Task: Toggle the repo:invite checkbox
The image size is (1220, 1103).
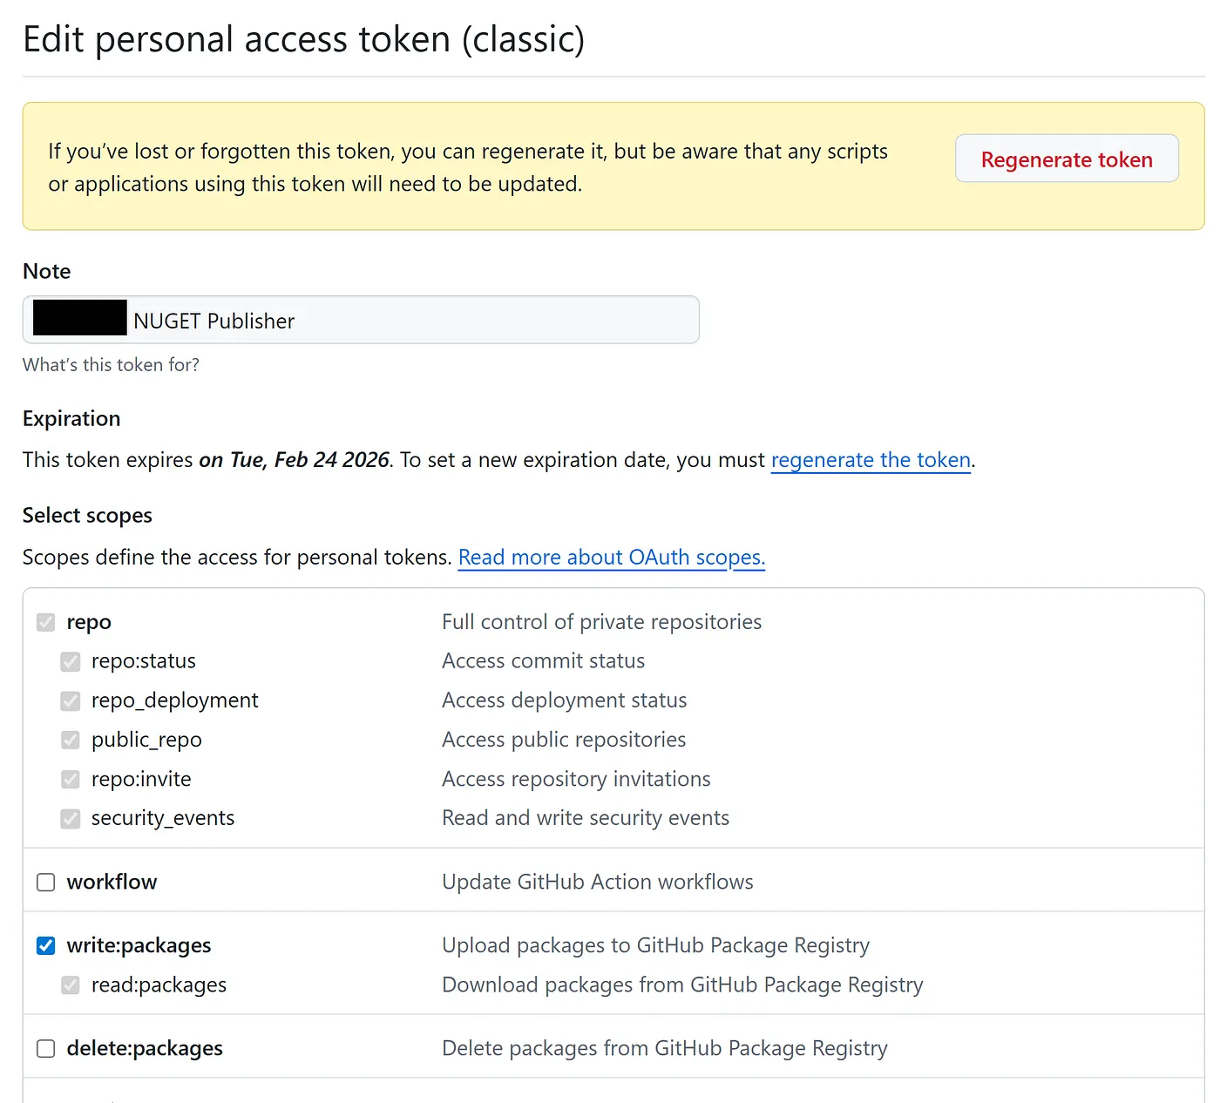Action: [x=71, y=779]
